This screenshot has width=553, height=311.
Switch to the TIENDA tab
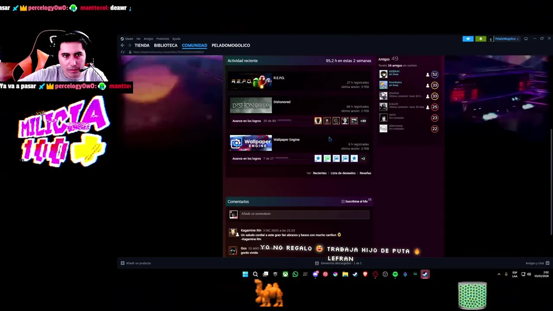coord(142,45)
